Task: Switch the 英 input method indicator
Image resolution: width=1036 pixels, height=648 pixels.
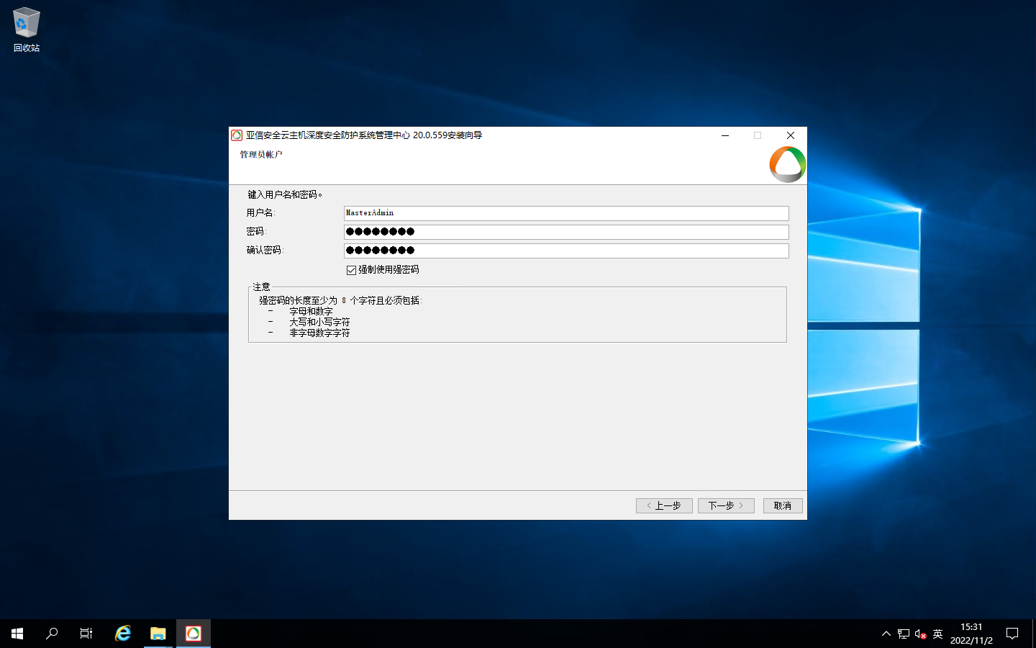Action: [937, 634]
